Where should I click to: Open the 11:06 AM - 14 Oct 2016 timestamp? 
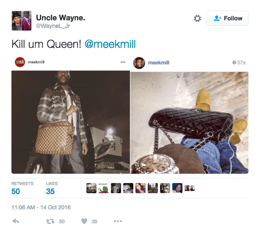point(41,207)
